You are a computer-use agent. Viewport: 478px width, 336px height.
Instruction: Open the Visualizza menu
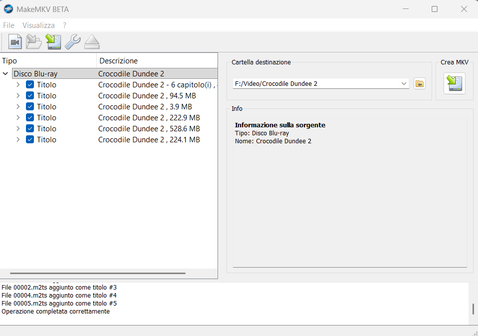click(38, 25)
